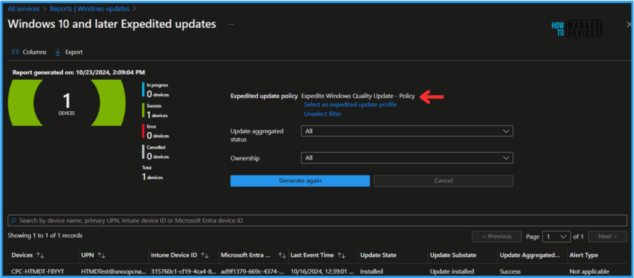
Task: Open the page number dropdown
Action: point(557,237)
